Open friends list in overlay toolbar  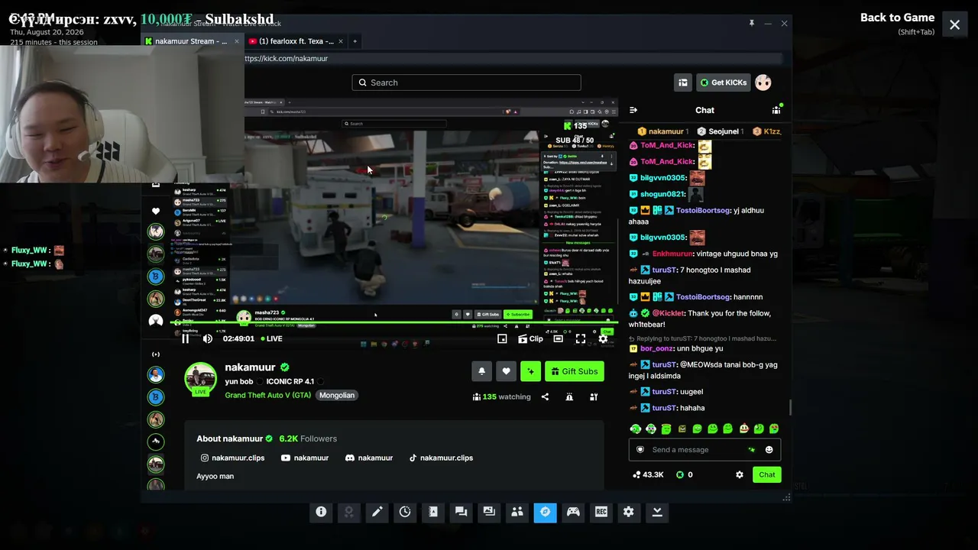(517, 512)
